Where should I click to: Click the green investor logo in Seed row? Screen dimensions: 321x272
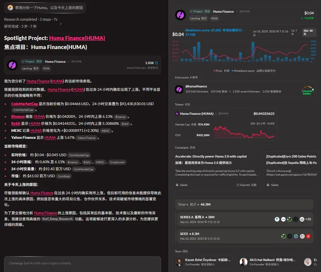click(x=283, y=236)
